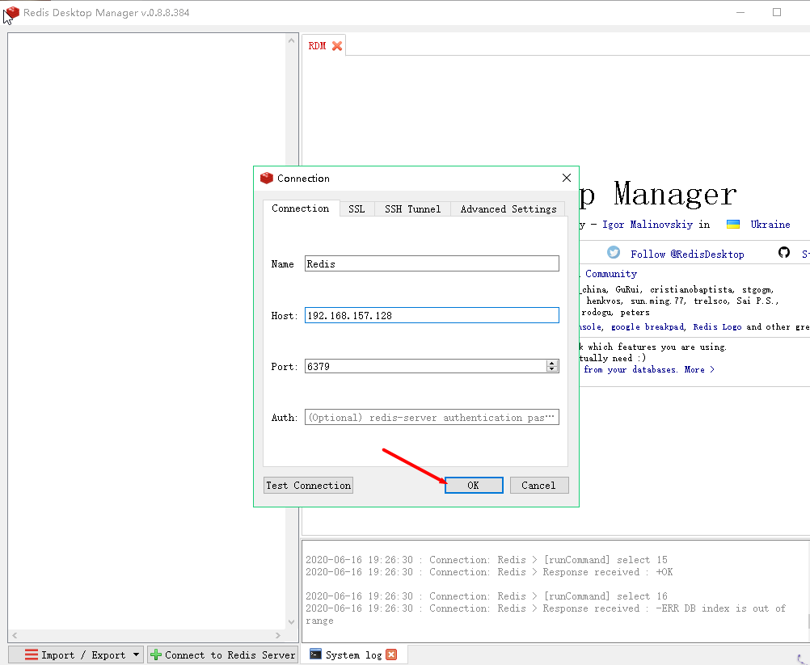Click the Cancel button
The height and width of the screenshot is (665, 810).
[539, 485]
